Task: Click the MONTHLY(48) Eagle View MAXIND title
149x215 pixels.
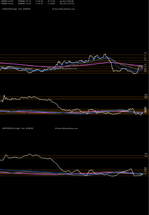Action: pyautogui.click(x=18, y=128)
